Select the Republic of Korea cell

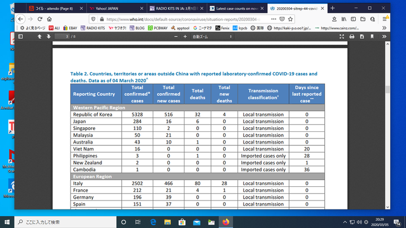point(96,114)
